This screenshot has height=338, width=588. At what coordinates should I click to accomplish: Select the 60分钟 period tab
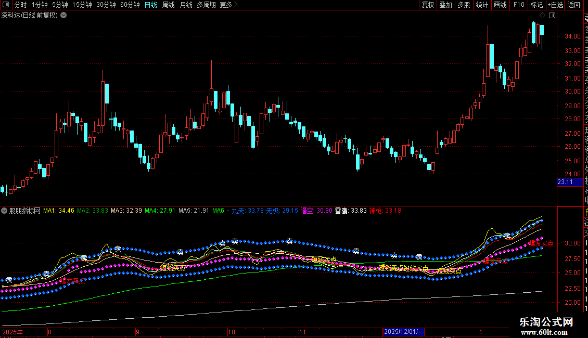(130, 5)
